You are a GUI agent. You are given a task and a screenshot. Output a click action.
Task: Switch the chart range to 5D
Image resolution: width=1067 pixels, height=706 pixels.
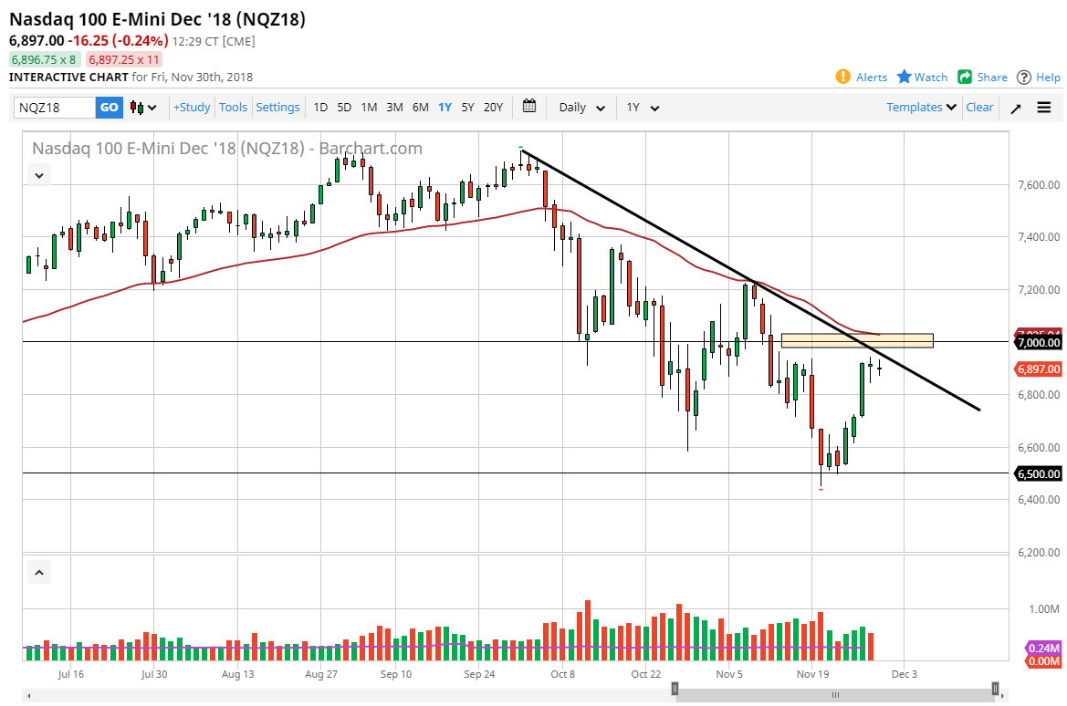344,107
